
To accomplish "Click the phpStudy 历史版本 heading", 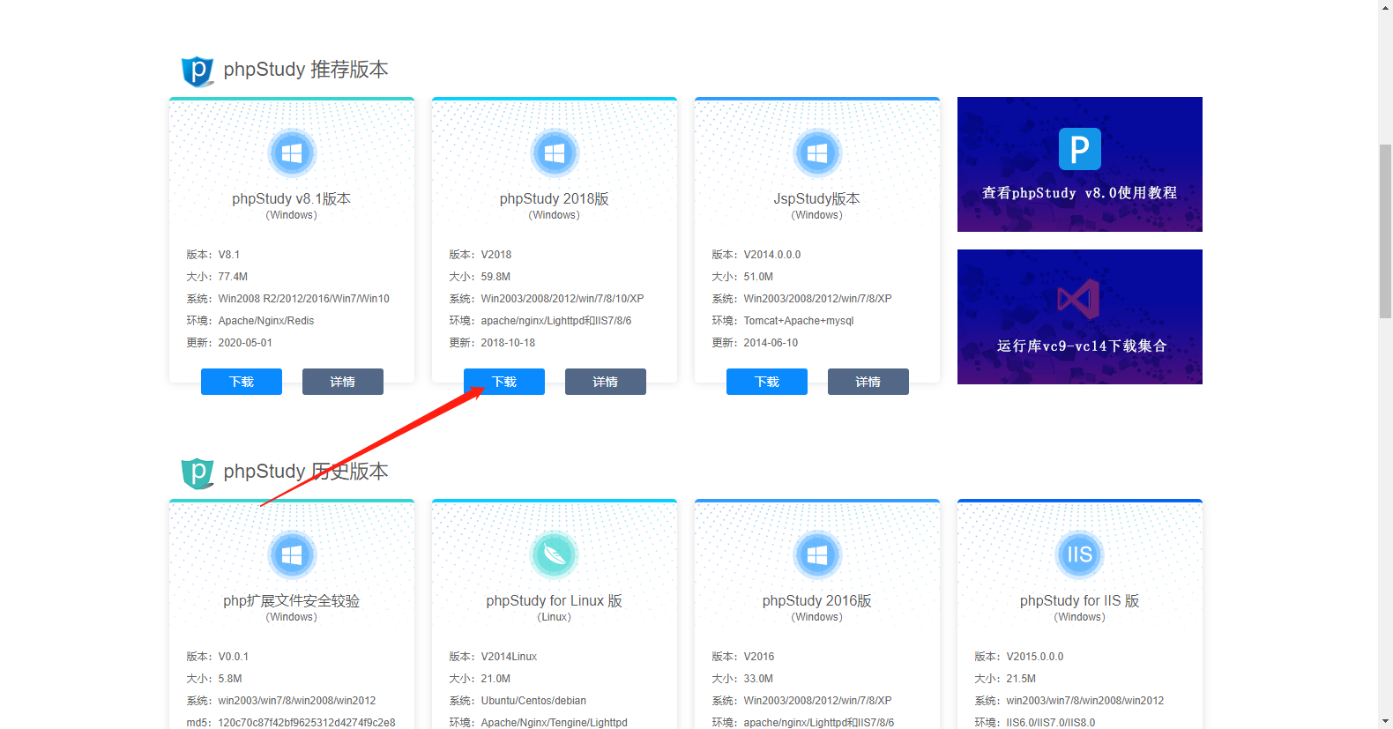I will point(306,472).
